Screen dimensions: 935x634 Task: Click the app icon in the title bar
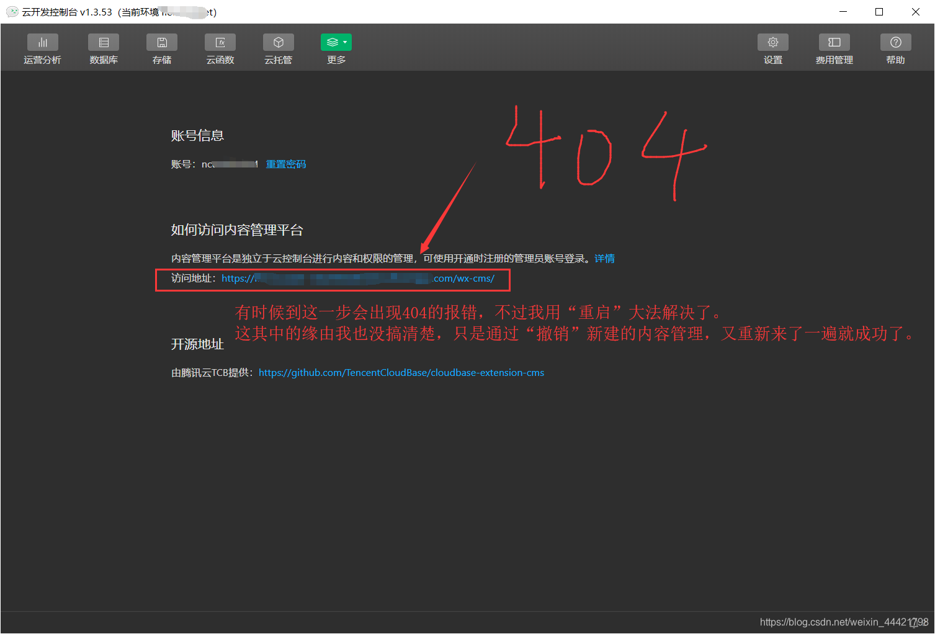pyautogui.click(x=12, y=12)
